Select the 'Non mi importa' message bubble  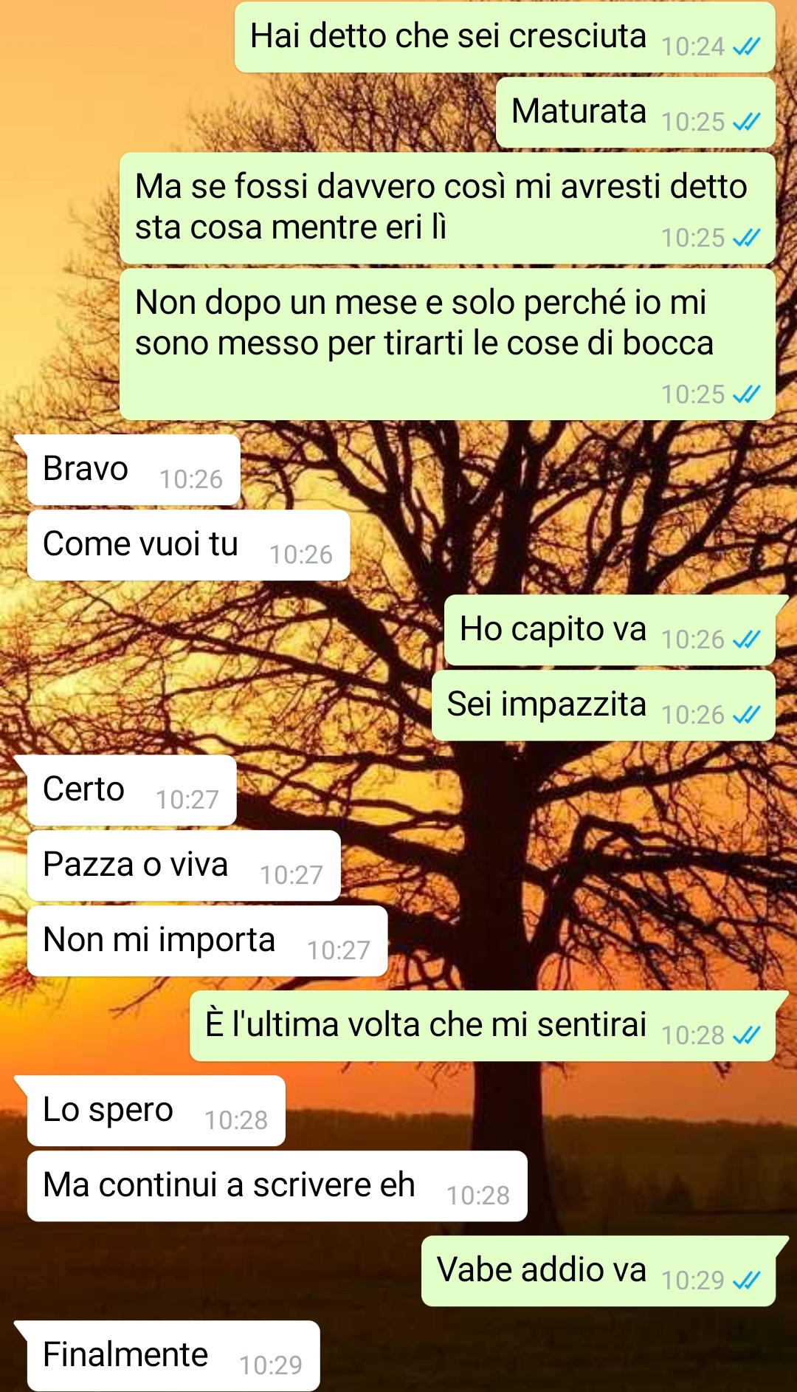[207, 941]
